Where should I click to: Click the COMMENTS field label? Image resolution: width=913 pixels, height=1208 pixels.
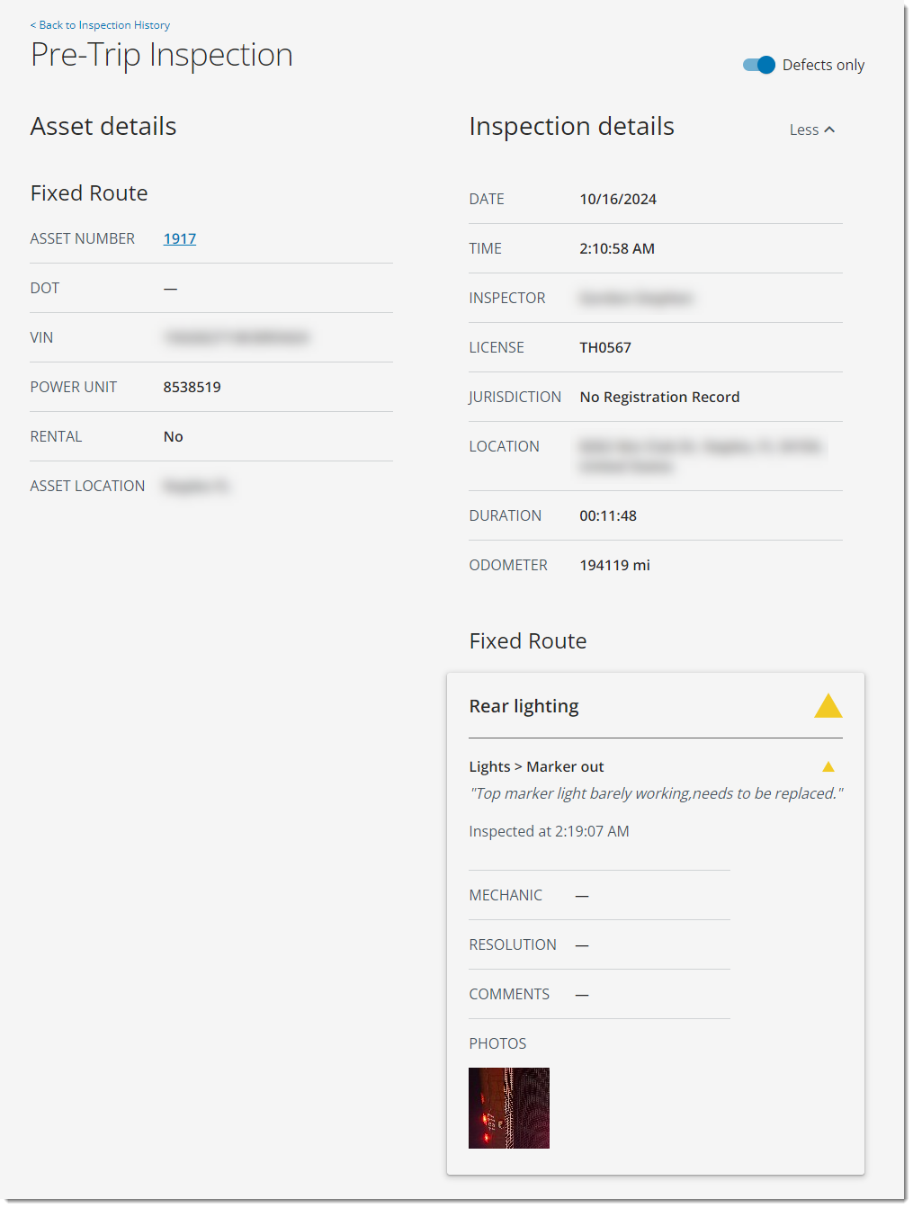(x=509, y=994)
